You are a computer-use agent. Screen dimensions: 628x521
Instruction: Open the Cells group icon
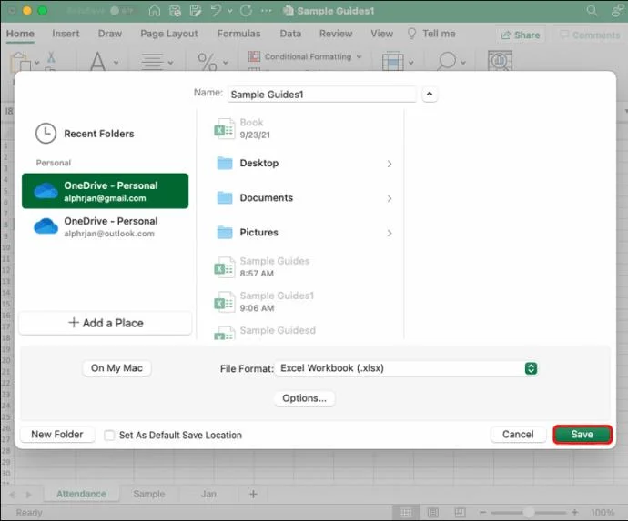tap(392, 61)
